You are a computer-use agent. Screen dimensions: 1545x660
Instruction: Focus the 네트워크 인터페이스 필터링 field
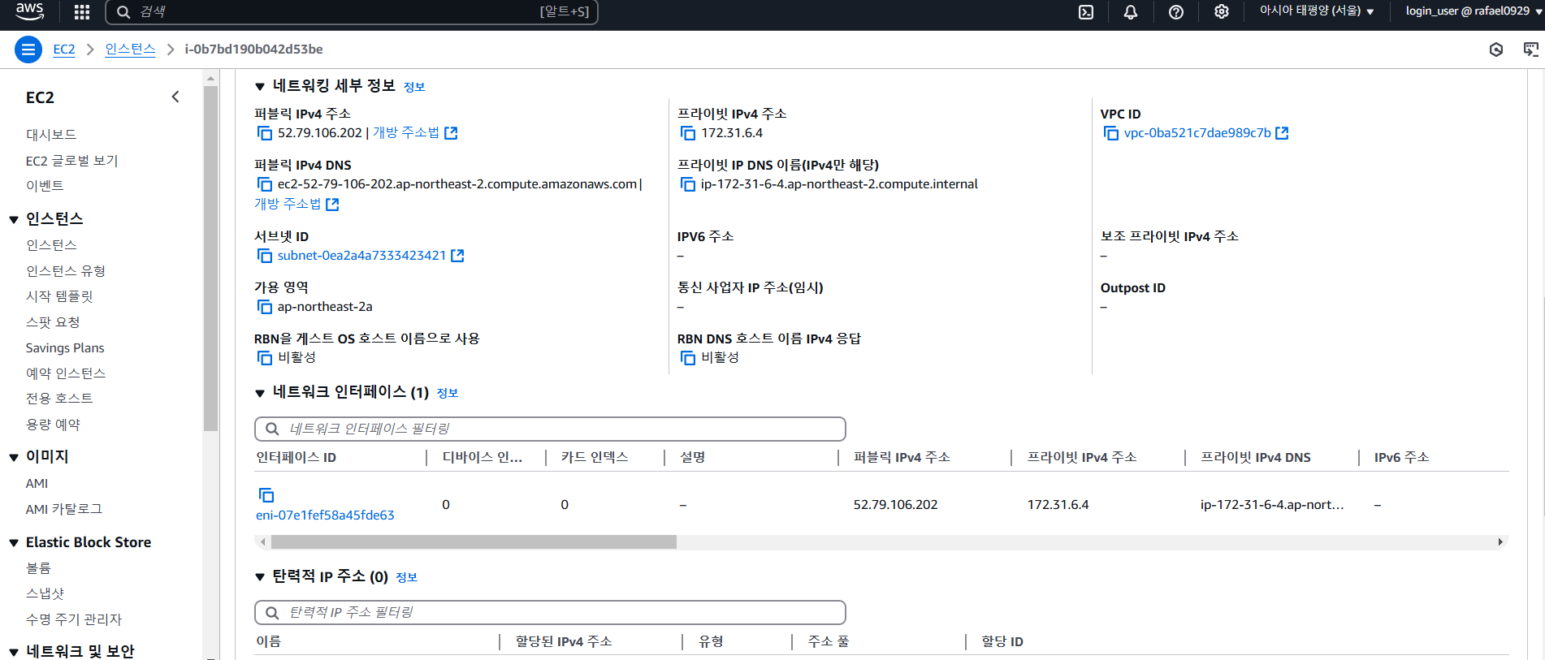click(550, 429)
